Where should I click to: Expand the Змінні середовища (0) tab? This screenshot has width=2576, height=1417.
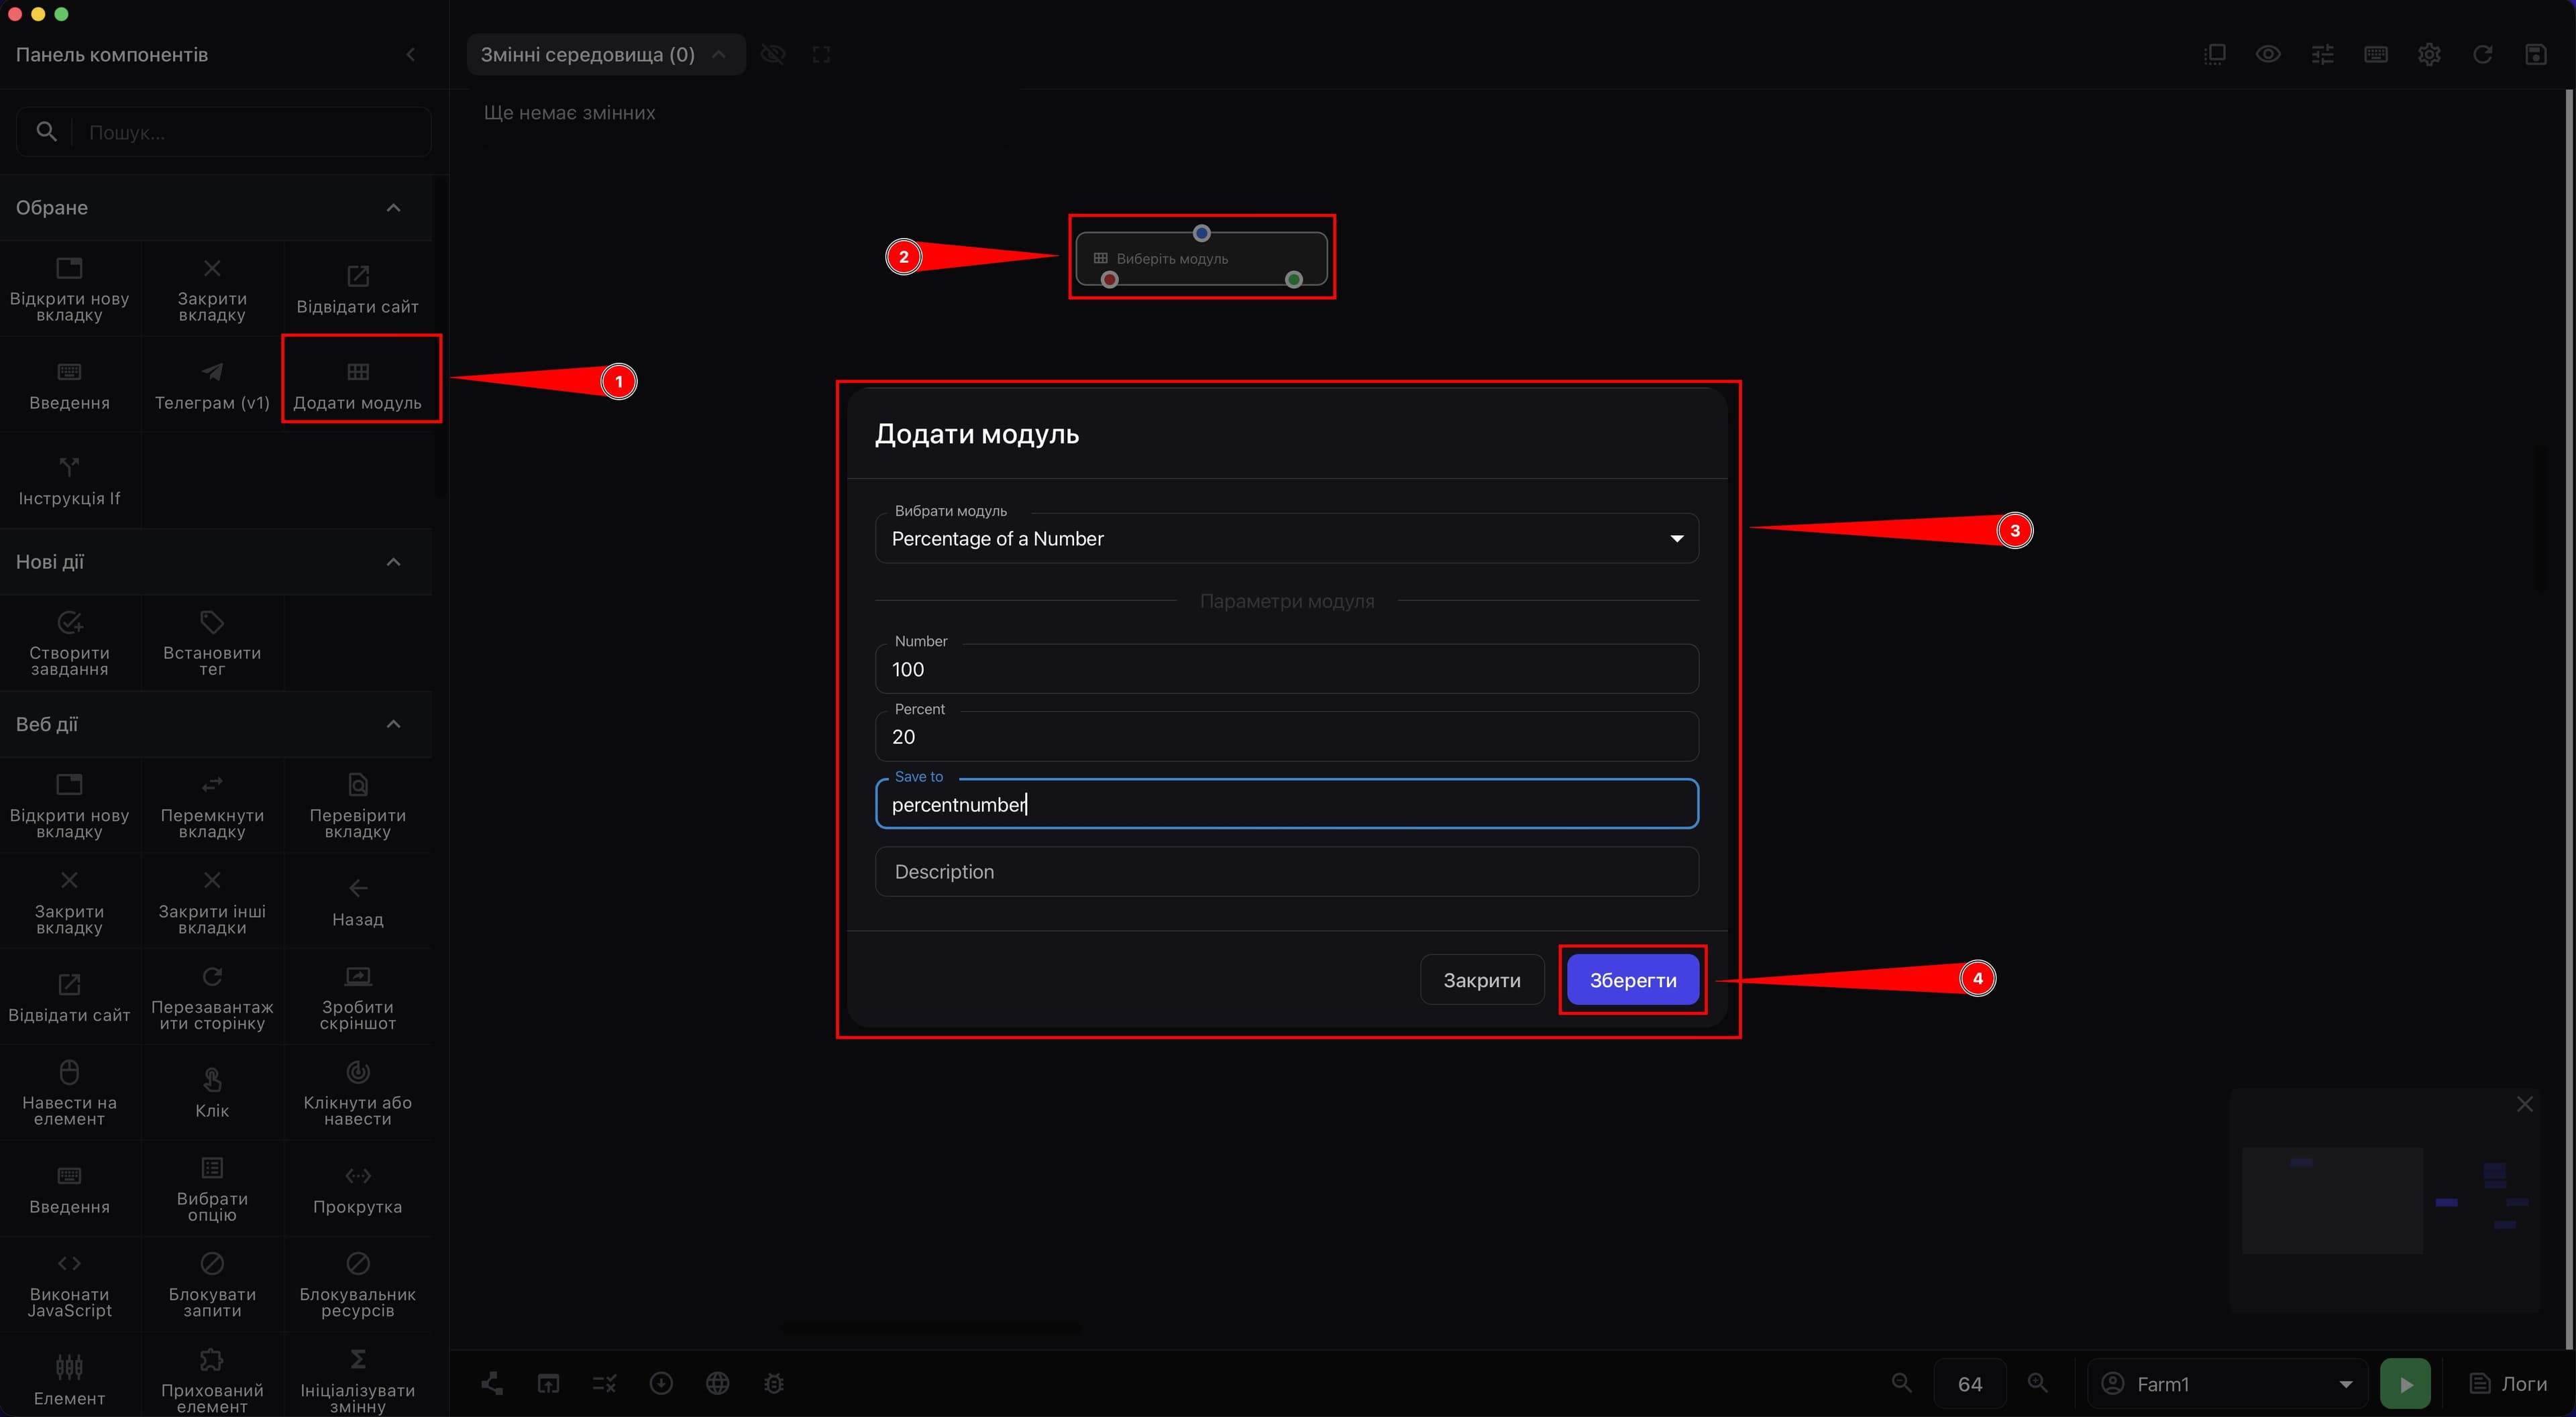pyautogui.click(x=605, y=54)
